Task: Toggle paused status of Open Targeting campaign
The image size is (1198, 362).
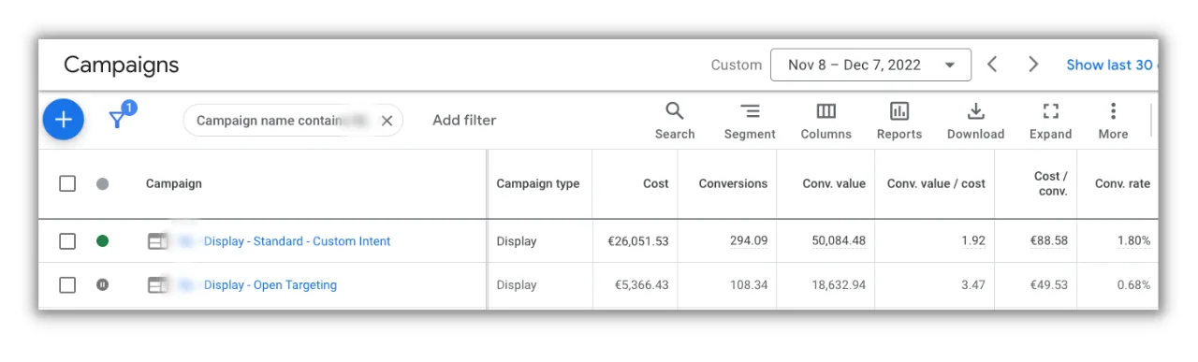Action: pos(102,285)
